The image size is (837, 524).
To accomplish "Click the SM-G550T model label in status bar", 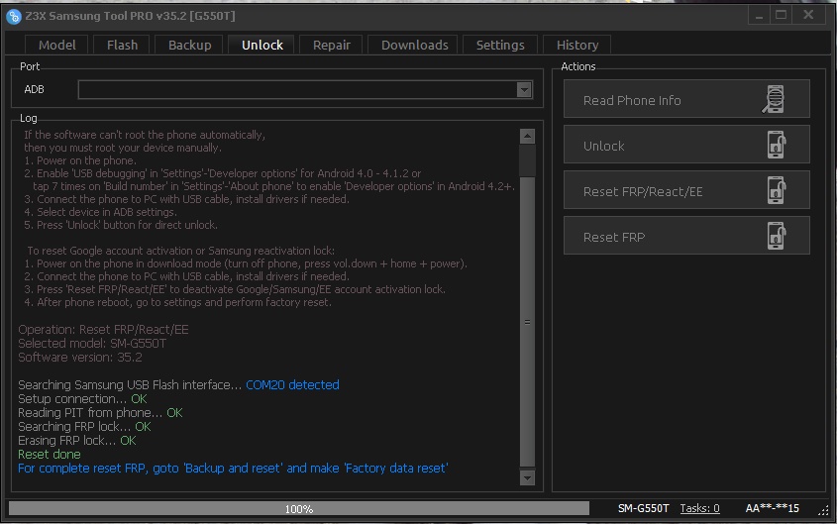I will point(643,508).
